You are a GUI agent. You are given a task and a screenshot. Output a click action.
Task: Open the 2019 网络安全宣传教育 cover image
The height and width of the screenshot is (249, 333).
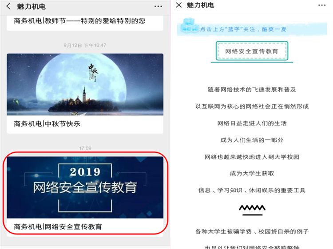click(x=85, y=187)
